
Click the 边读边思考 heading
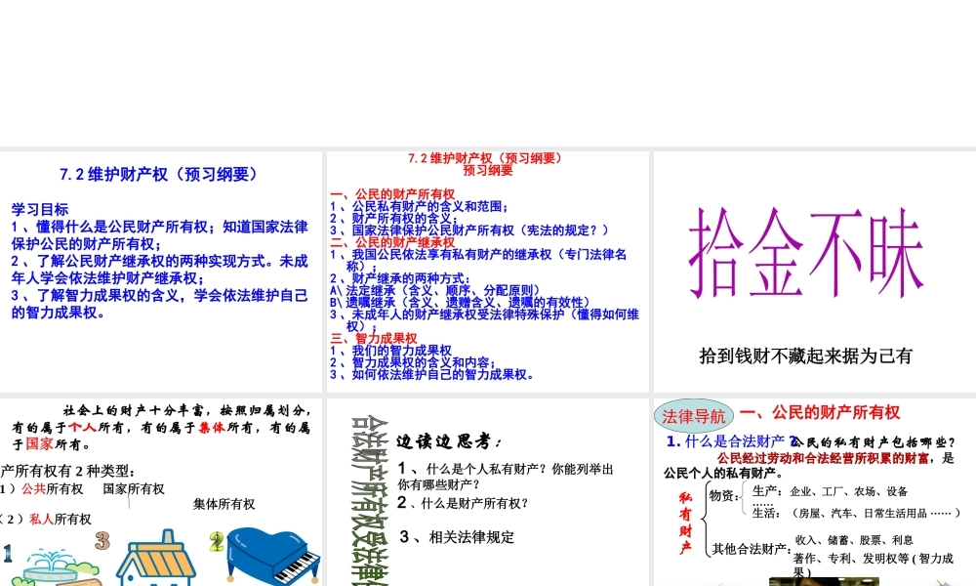[x=449, y=441]
